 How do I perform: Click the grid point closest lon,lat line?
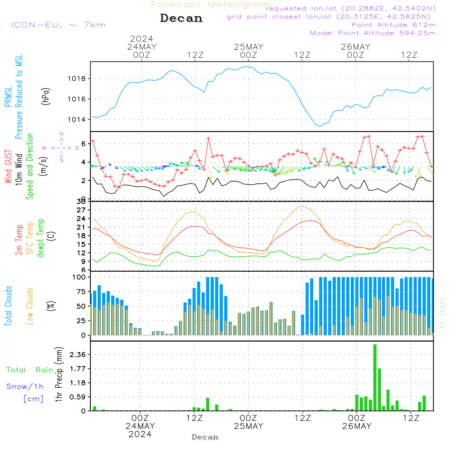[329, 16]
